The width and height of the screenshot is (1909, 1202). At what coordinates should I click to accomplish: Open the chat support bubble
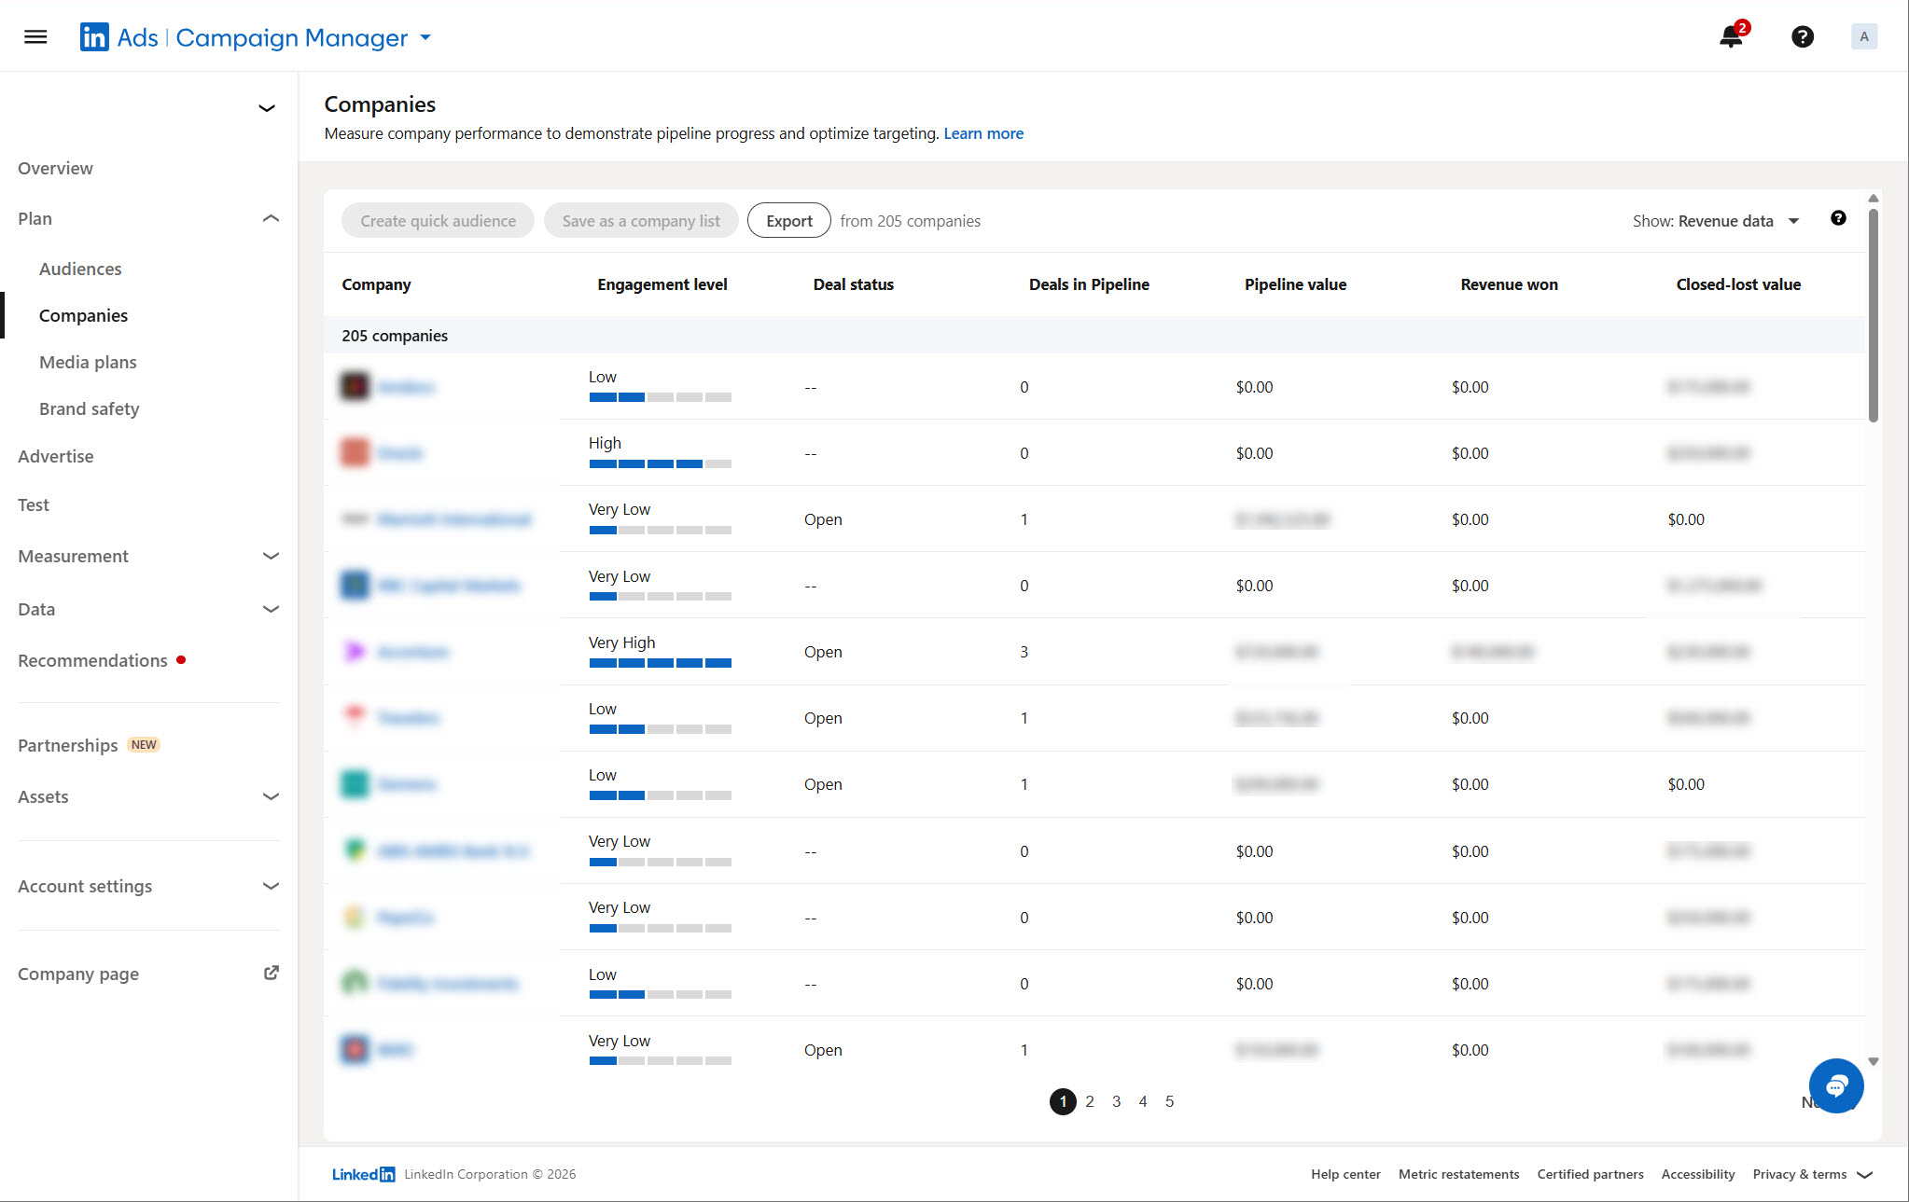[x=1835, y=1085]
